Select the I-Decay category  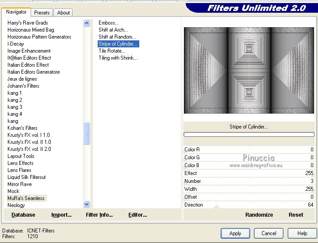[16, 44]
